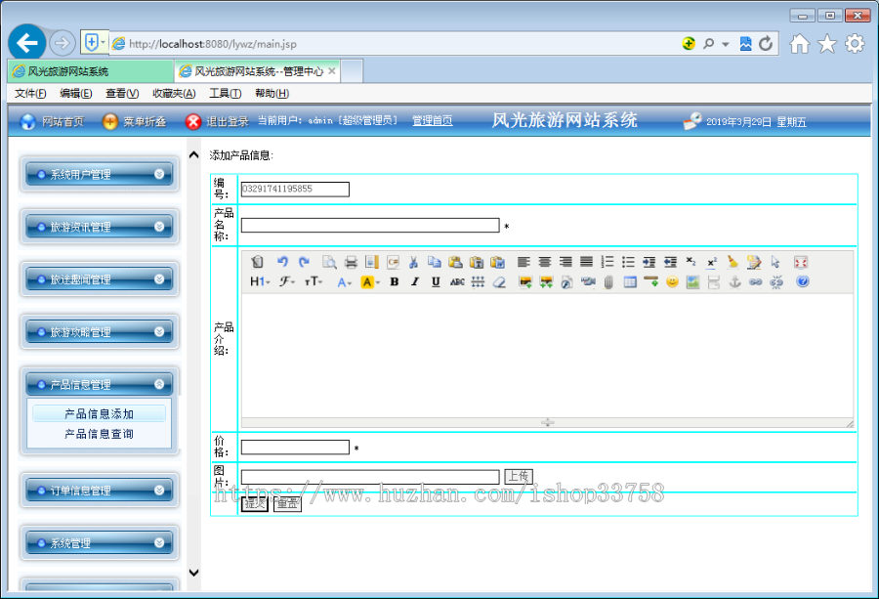Select the Underline icon
This screenshot has height=599, width=879.
436,283
